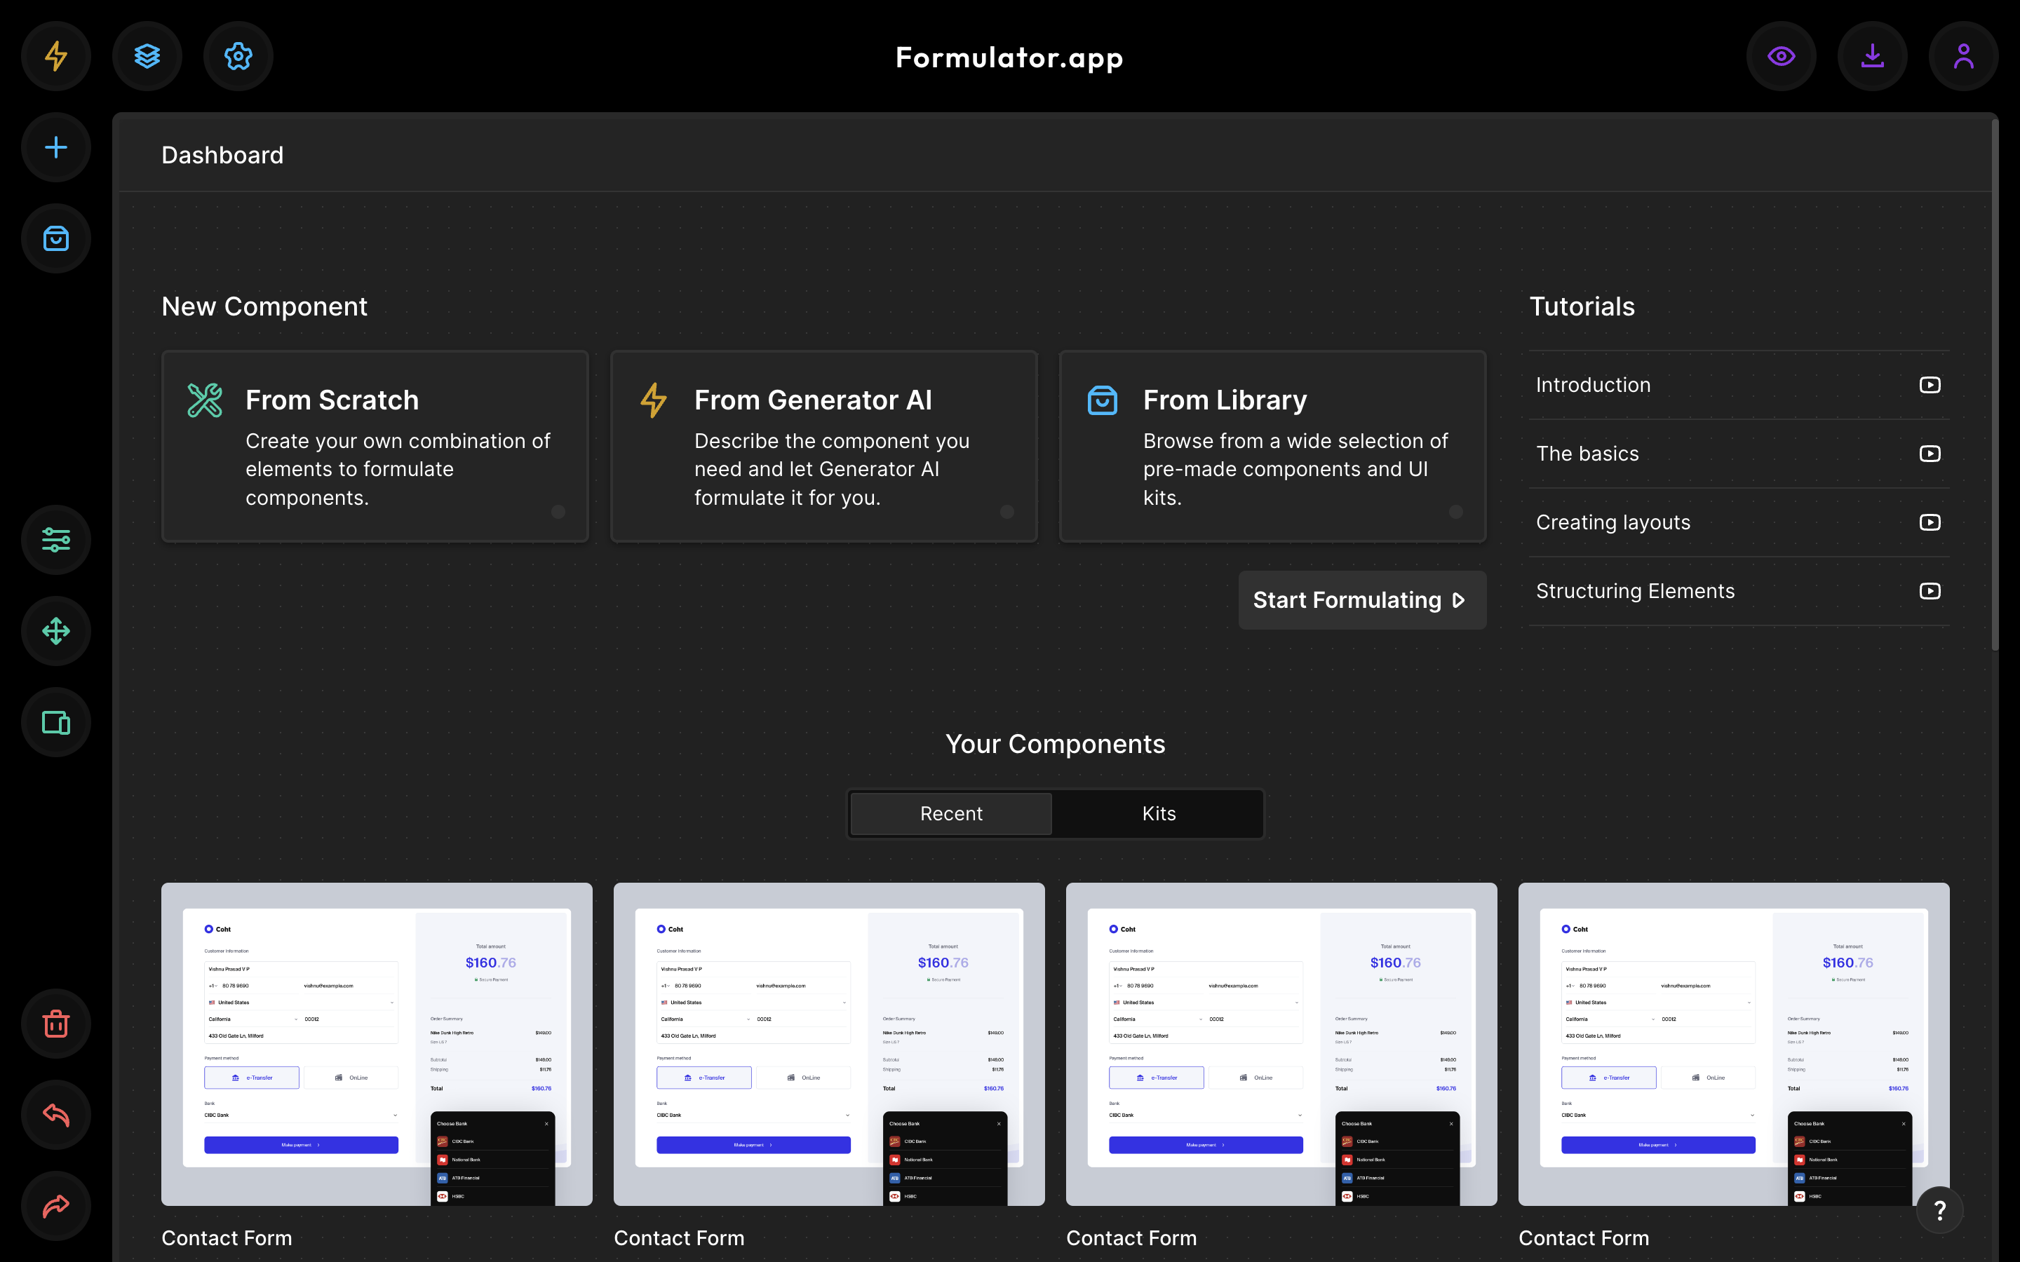The width and height of the screenshot is (2020, 1262).
Task: Click the redo arrow icon
Action: [x=56, y=1206]
